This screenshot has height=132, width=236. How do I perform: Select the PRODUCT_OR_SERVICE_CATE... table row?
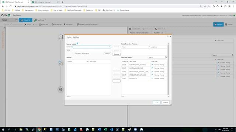(144, 72)
